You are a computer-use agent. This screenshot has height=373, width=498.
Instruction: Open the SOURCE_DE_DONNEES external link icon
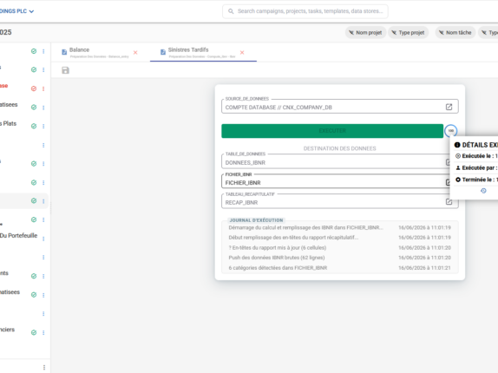click(449, 107)
